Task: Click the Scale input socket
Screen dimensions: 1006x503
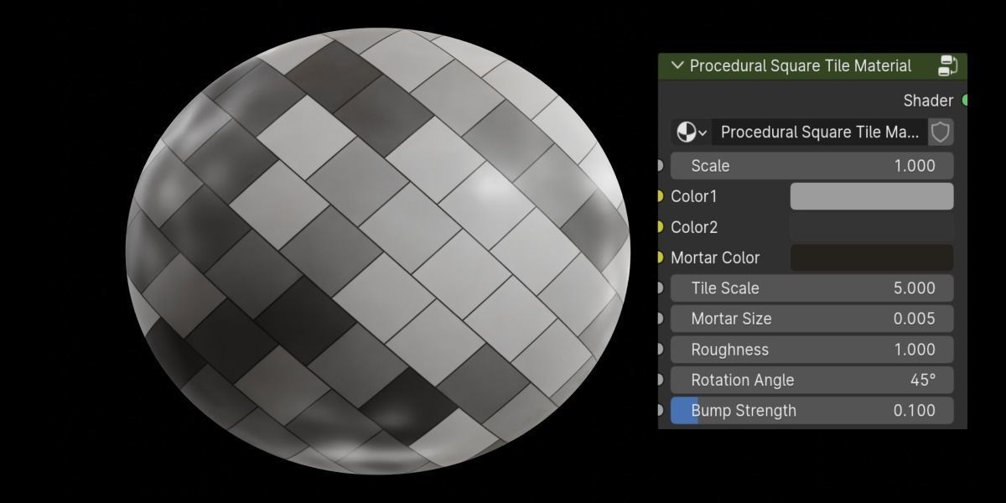Action: click(660, 166)
